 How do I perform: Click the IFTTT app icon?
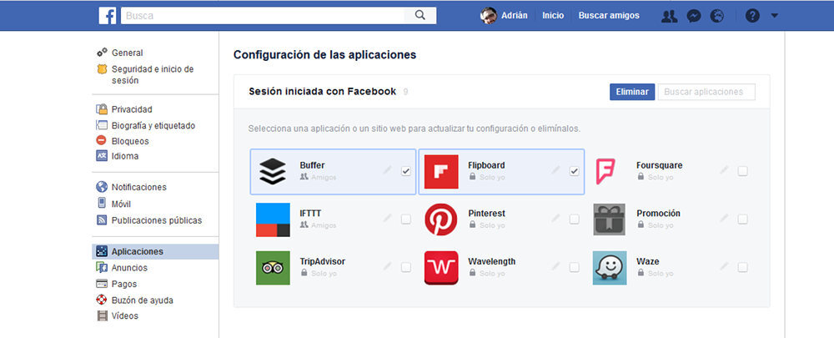[x=273, y=219]
